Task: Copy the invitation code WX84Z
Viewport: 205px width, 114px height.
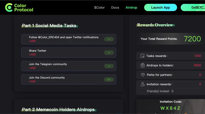Action: (x=170, y=108)
